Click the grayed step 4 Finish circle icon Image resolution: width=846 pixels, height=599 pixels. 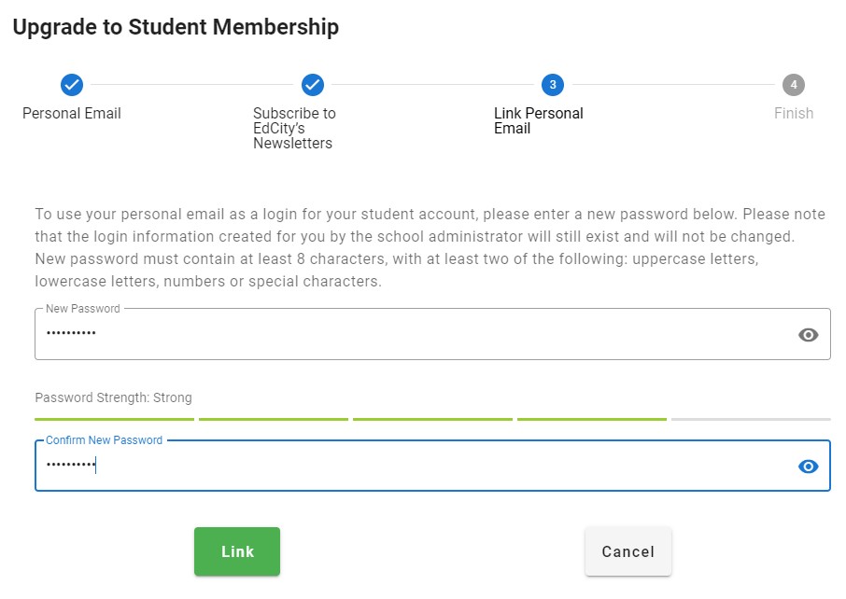pos(793,83)
